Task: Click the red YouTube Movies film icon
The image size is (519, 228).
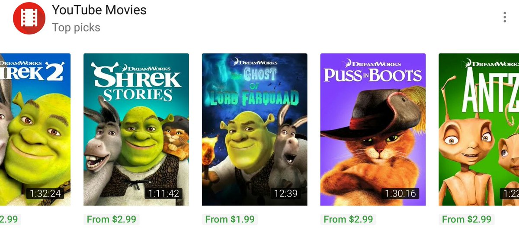Action: [29, 18]
